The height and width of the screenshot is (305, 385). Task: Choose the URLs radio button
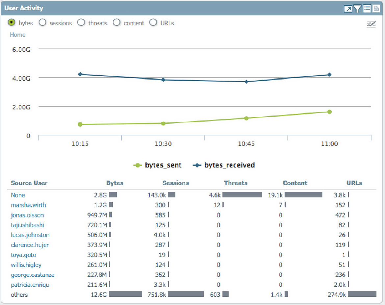pos(153,23)
